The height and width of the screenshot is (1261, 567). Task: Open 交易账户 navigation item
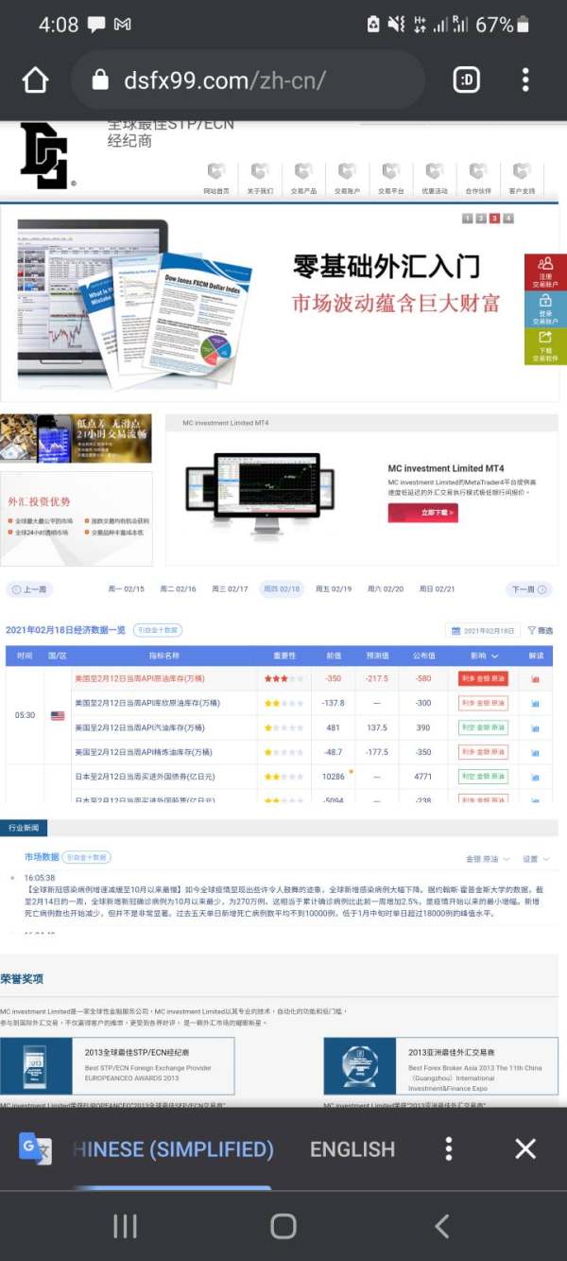coord(347,179)
